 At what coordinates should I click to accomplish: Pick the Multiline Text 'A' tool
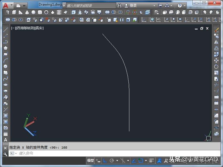[x=6, y=140]
